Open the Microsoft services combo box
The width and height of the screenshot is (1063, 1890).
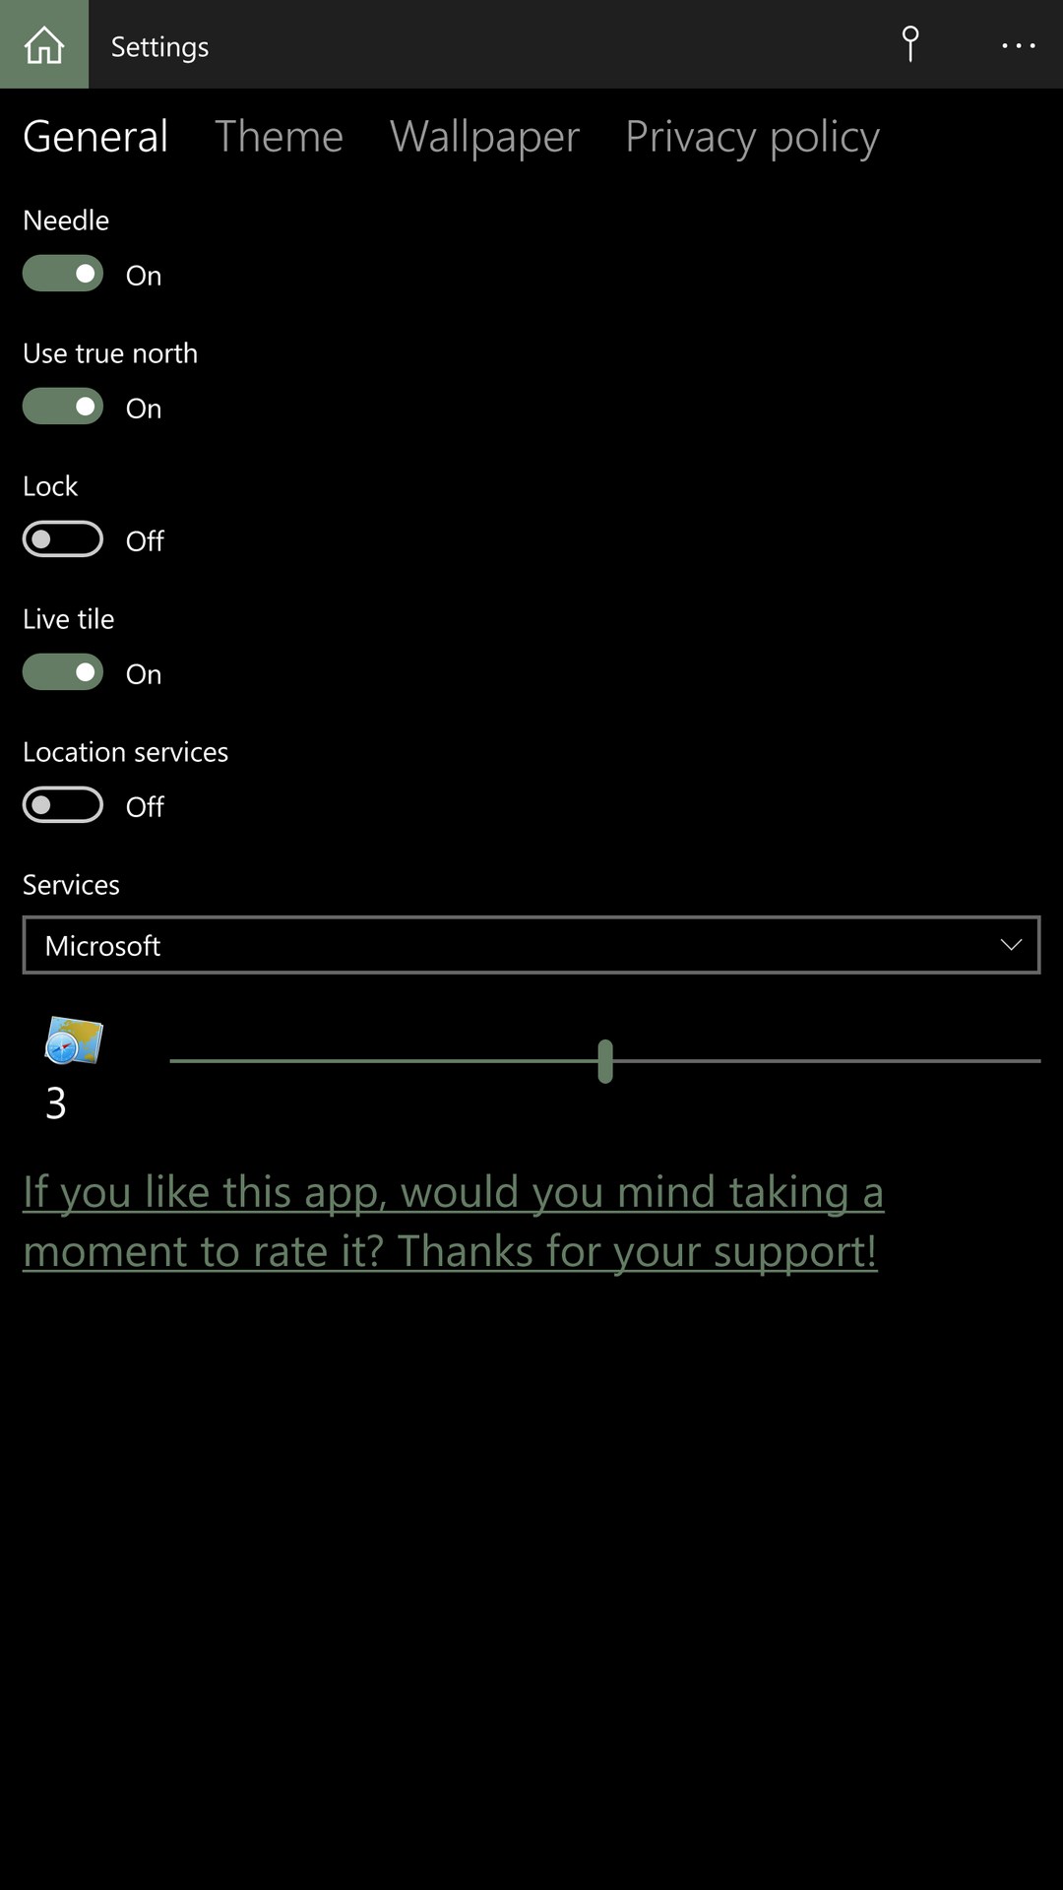coord(531,945)
